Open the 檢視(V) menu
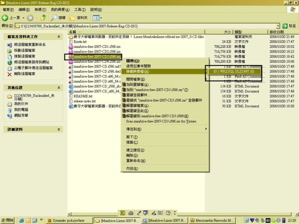 tap(40, 10)
